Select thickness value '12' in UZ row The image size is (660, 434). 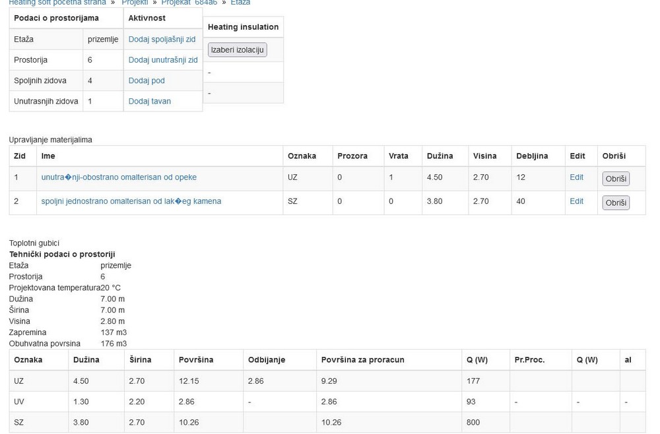pos(521,177)
